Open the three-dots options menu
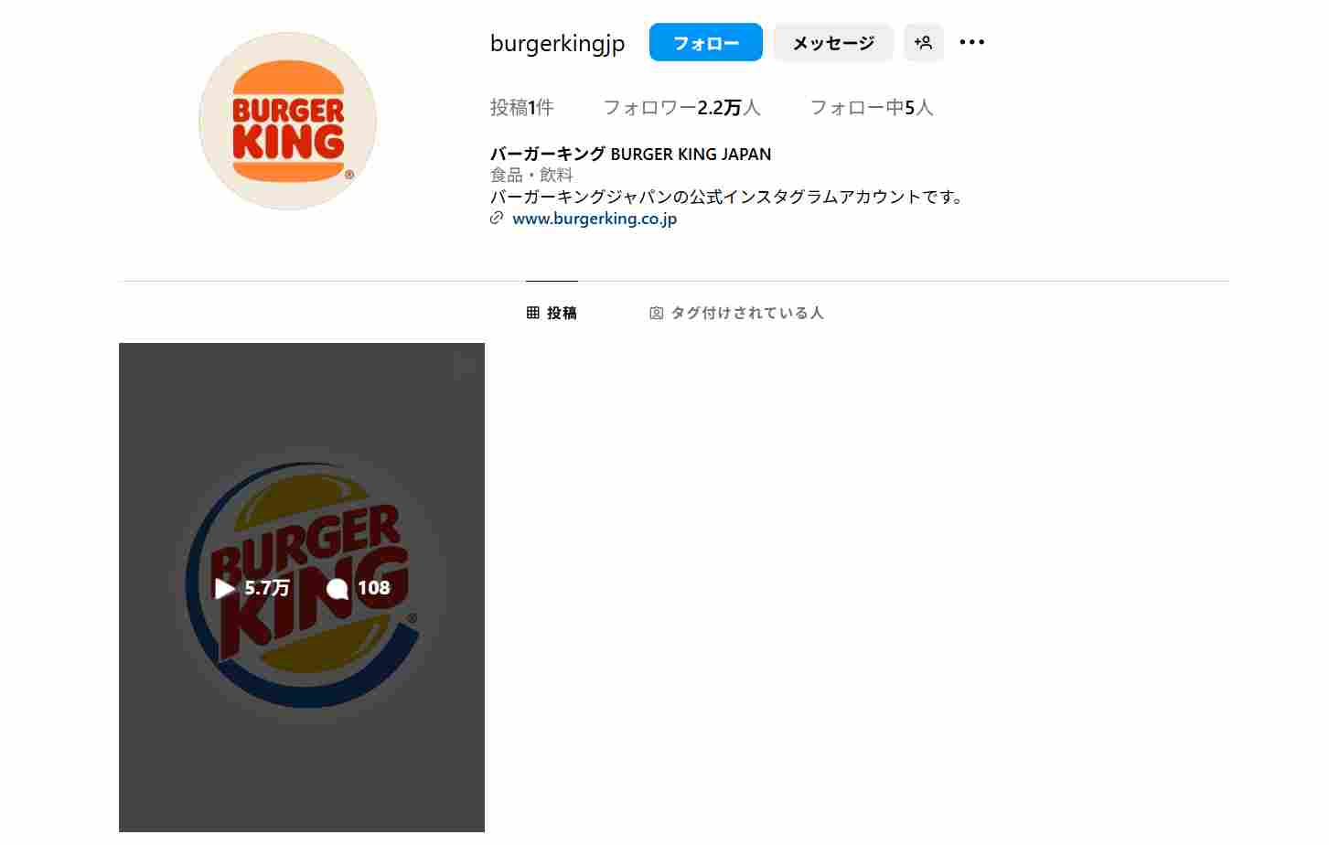 pos(971,42)
